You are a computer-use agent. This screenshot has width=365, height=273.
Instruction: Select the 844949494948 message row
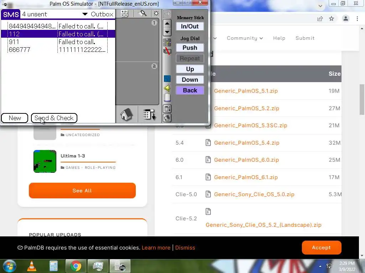(58, 26)
